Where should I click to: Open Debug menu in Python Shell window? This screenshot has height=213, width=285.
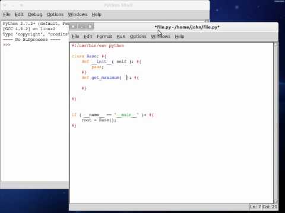pos(35,14)
